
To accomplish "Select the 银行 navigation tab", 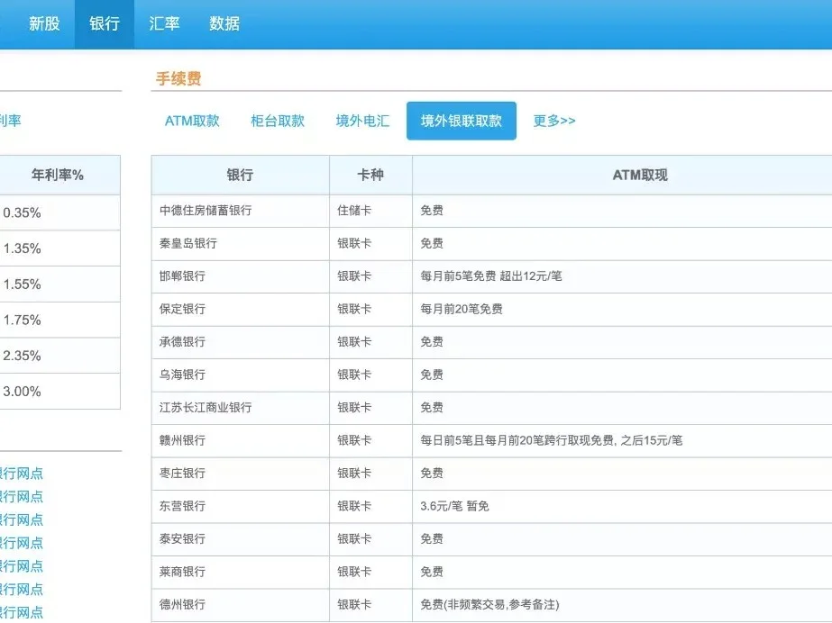I will [x=104, y=23].
